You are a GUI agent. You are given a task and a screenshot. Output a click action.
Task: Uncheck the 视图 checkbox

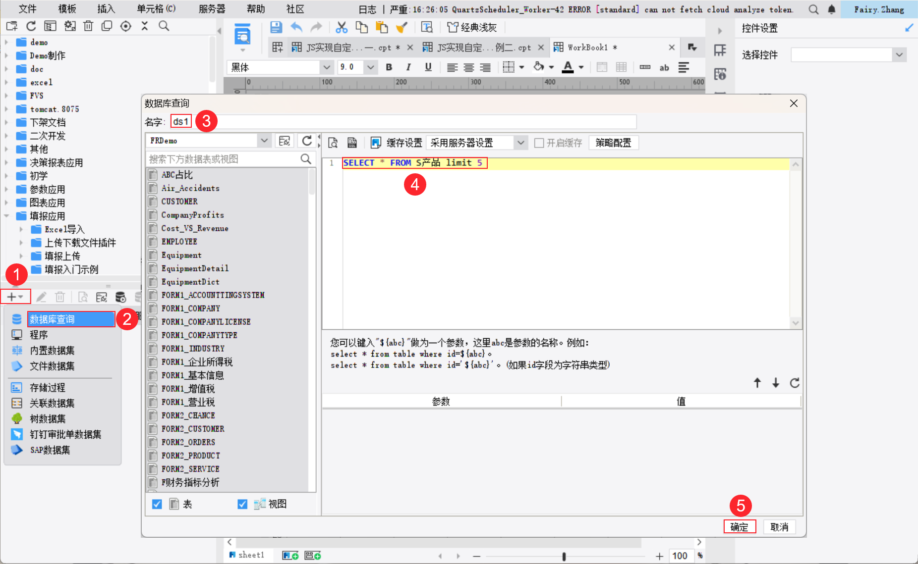coord(242,504)
